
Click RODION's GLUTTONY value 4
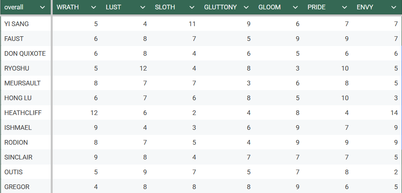point(249,142)
